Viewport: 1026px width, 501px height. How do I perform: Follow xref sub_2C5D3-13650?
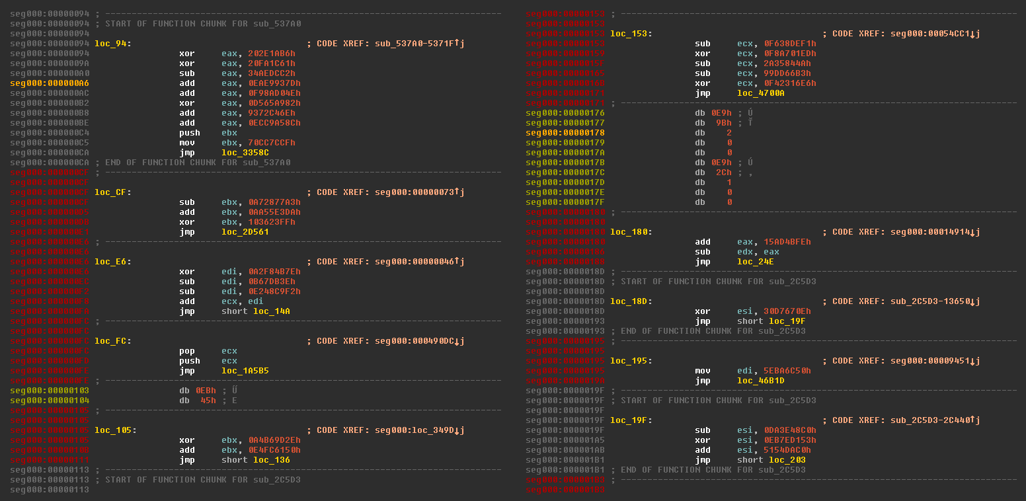[935, 301]
